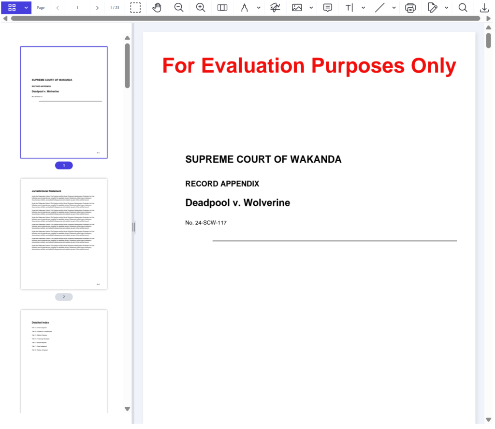
Task: Select the pen drawing tool
Action: pos(245,8)
